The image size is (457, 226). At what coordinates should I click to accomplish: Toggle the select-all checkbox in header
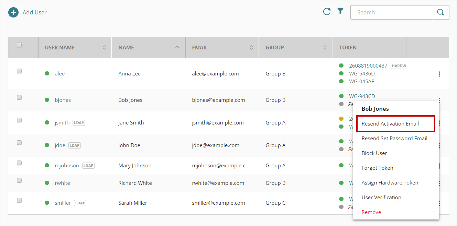pyautogui.click(x=19, y=45)
